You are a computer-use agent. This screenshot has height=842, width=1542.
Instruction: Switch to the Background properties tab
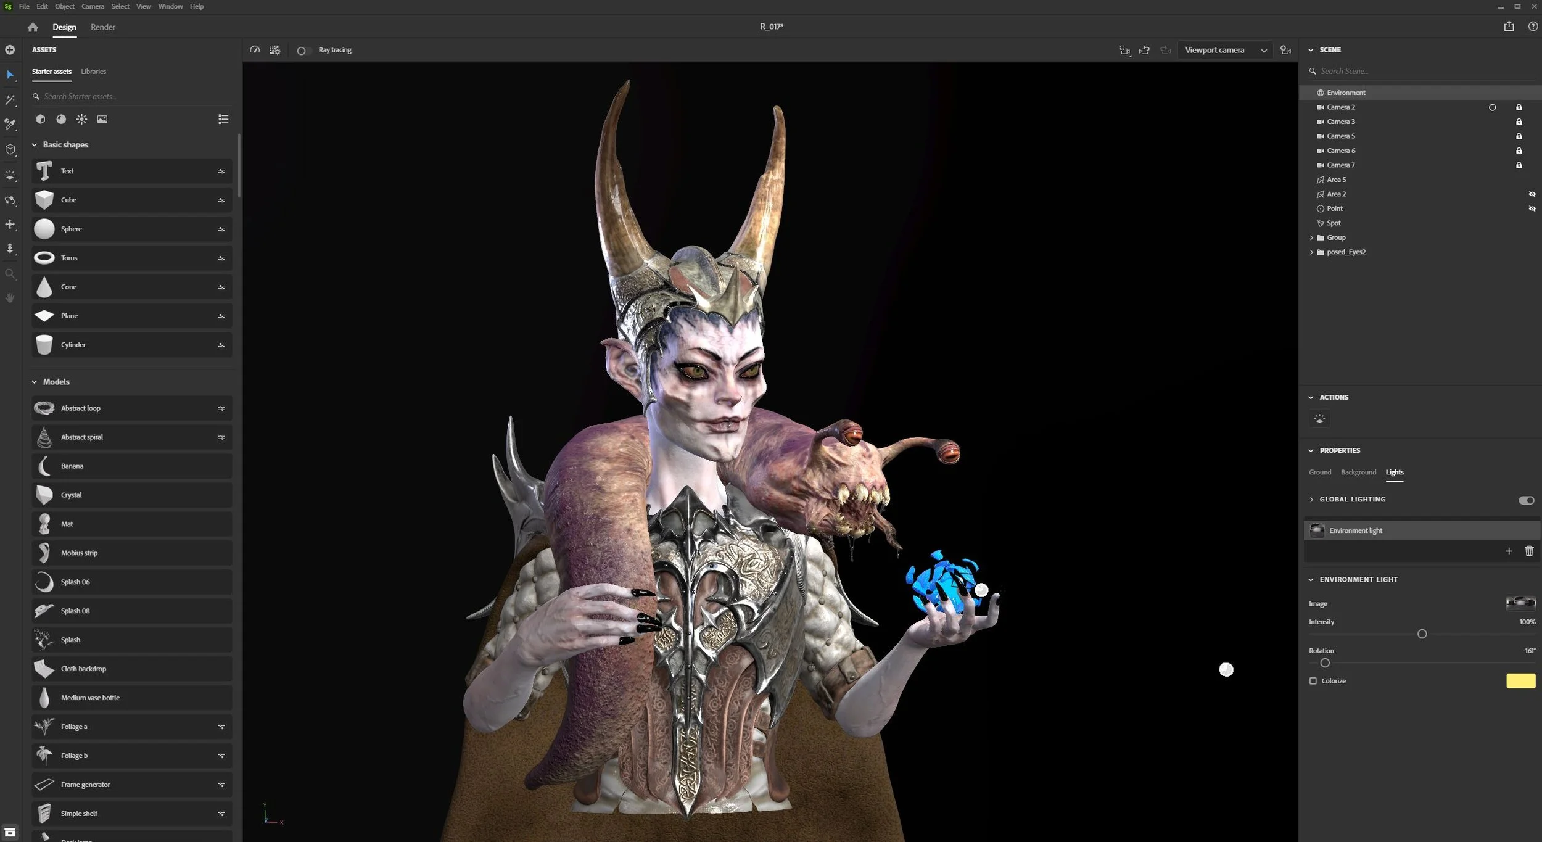(x=1358, y=473)
